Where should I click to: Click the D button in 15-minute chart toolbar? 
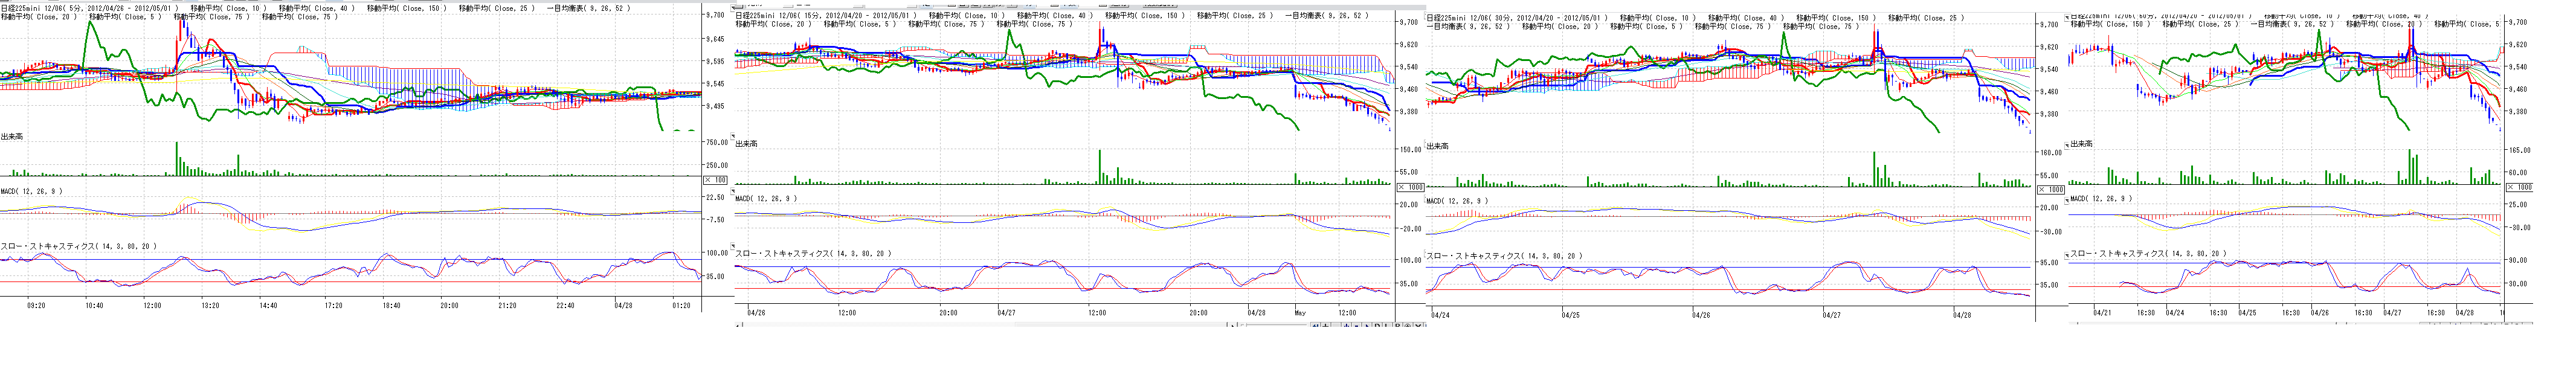(1378, 326)
